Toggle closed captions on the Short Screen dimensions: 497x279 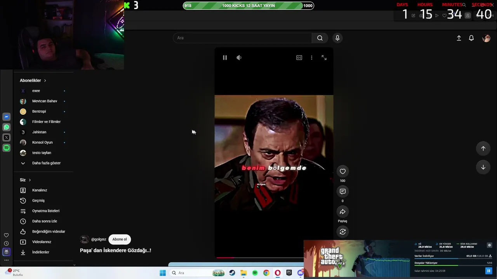coord(299,58)
